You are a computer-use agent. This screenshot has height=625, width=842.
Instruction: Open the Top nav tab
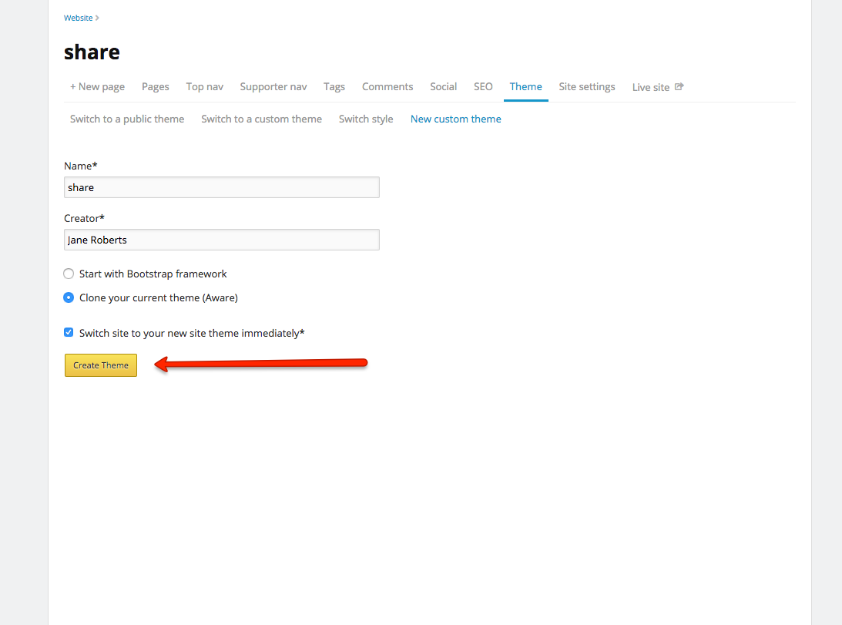[205, 86]
